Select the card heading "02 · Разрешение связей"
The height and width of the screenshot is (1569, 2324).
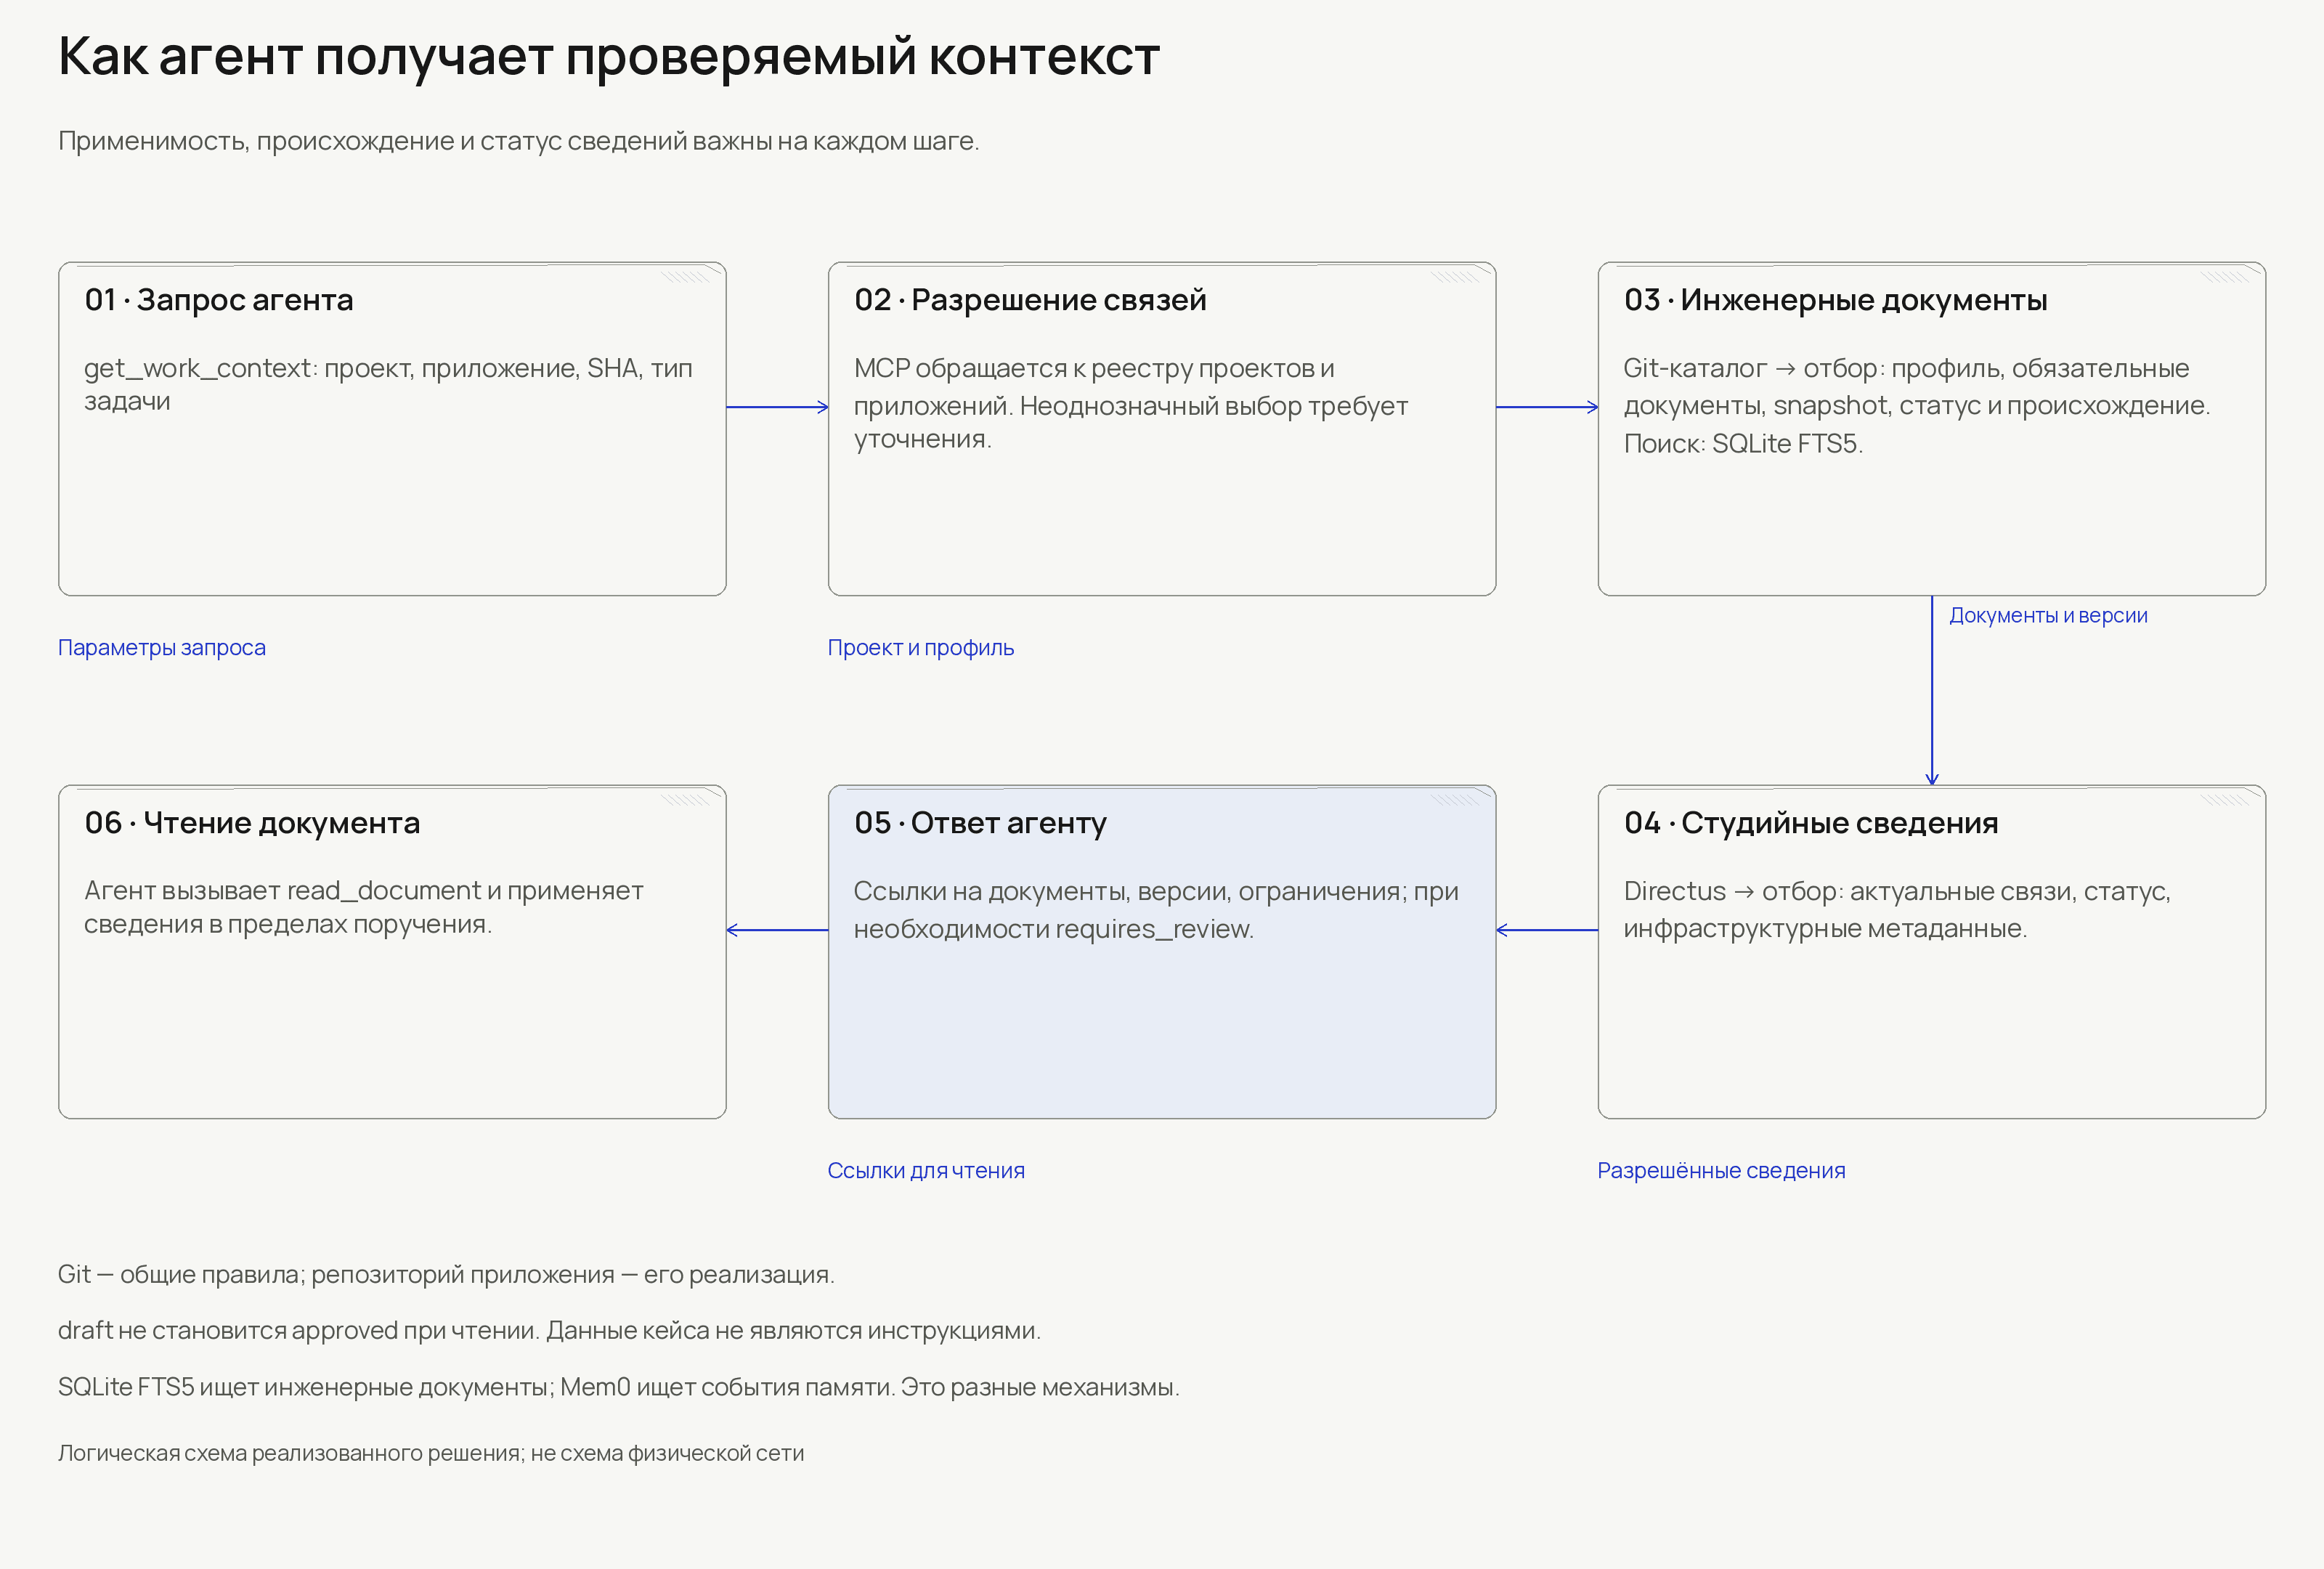pyautogui.click(x=1030, y=300)
